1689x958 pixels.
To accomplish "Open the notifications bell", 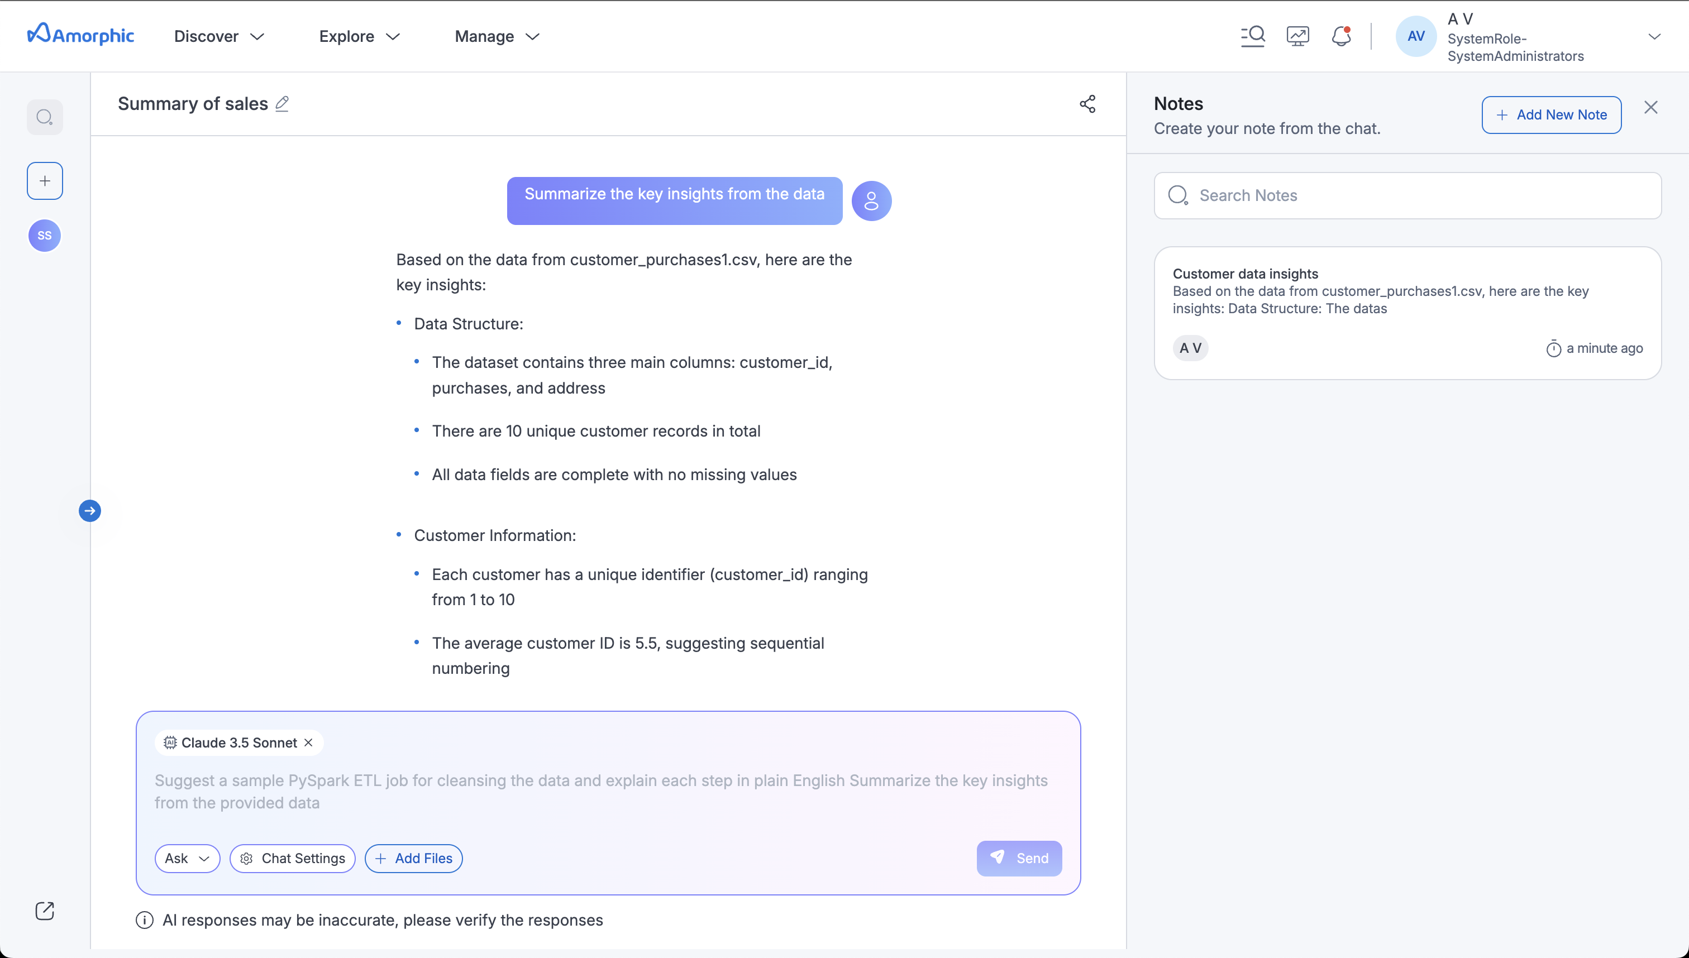I will [x=1341, y=36].
